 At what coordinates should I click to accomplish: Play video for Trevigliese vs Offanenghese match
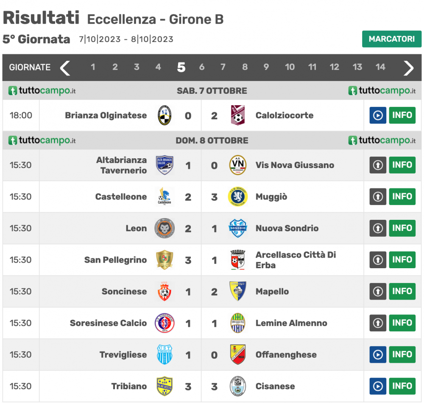tap(378, 354)
